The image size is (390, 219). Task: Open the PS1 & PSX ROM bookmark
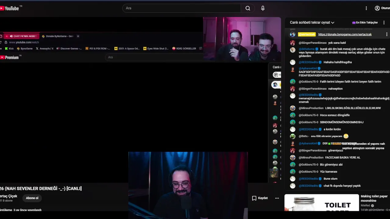pyautogui.click(x=98, y=49)
